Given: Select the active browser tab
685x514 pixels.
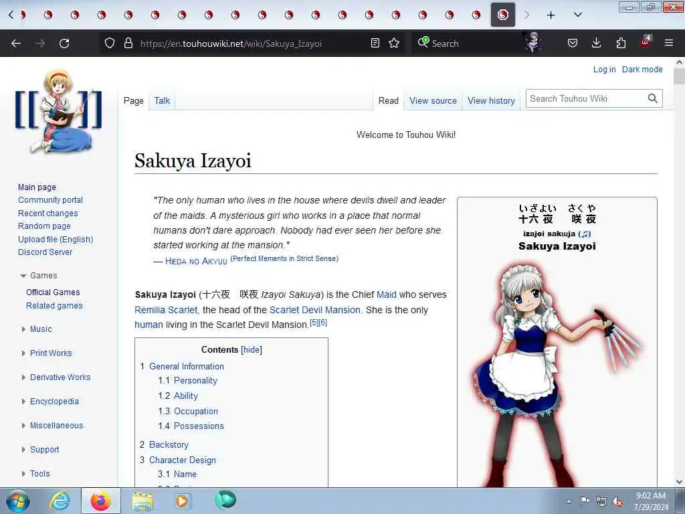Looking at the screenshot, I should point(503,15).
